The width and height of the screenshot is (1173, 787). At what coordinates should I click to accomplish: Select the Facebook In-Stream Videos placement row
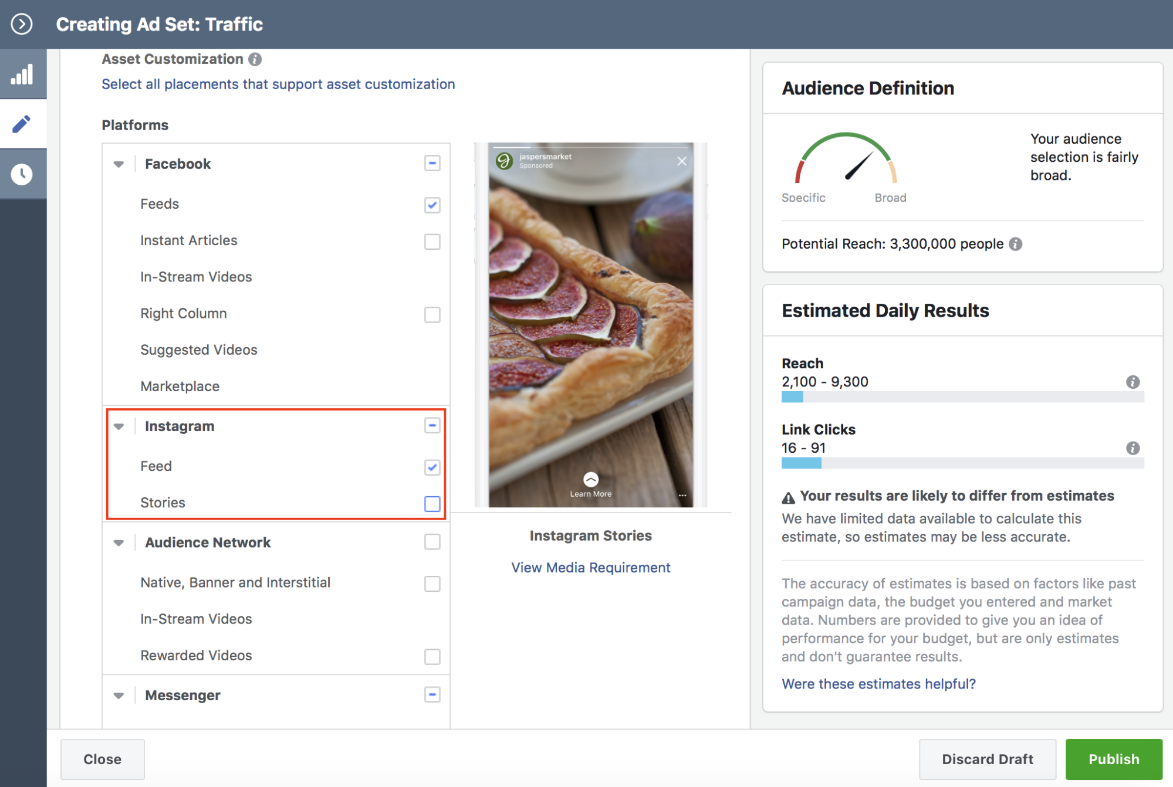pos(276,277)
